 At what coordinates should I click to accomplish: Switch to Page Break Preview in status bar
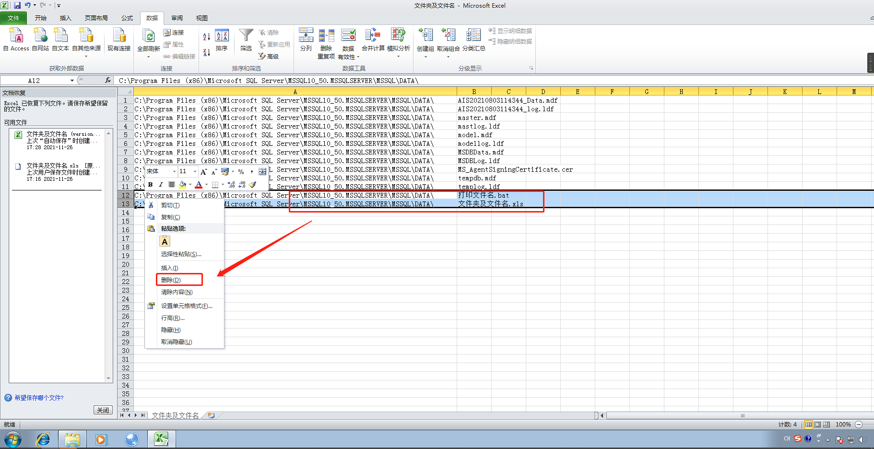(x=827, y=425)
